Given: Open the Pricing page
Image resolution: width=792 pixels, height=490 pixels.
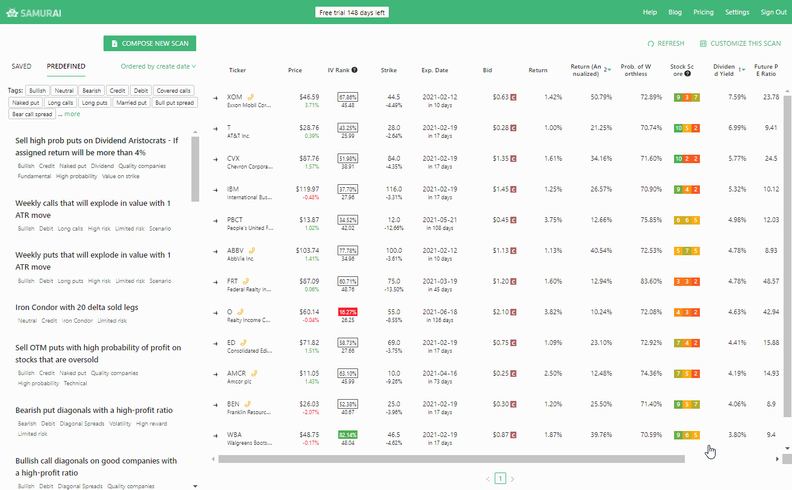Looking at the screenshot, I should click(704, 12).
